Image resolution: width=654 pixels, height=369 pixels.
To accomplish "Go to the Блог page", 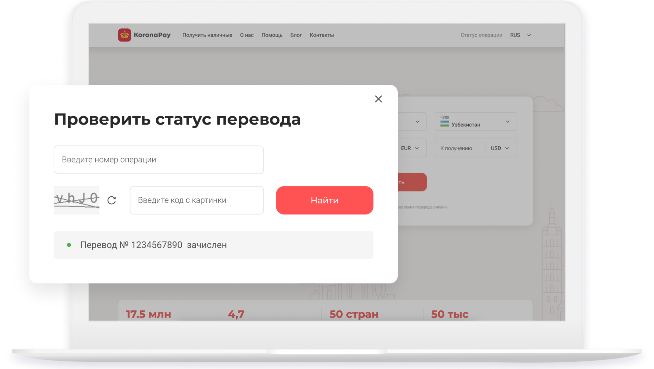I will pyautogui.click(x=296, y=35).
